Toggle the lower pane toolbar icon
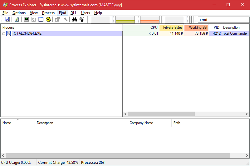Viewport: 250px width, 166px height. tap(41, 19)
